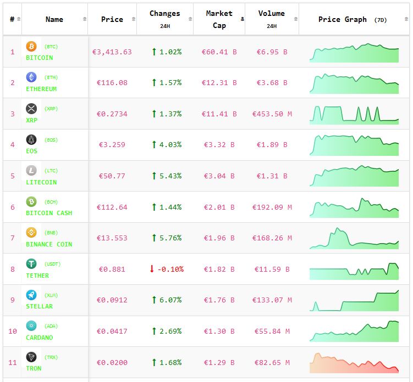
Task: Click the Tether coin logo icon
Action: coord(31,264)
